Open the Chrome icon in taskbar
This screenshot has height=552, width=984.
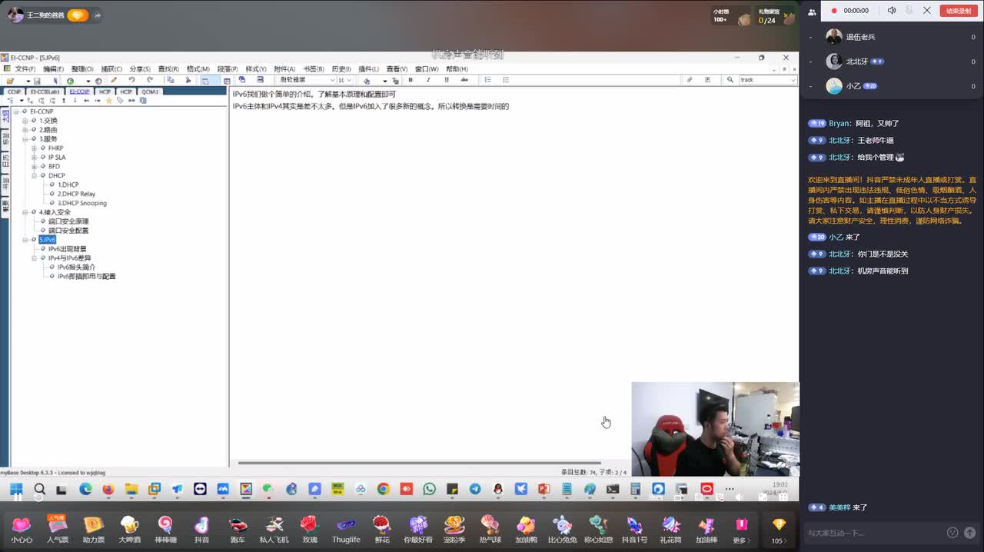383,489
